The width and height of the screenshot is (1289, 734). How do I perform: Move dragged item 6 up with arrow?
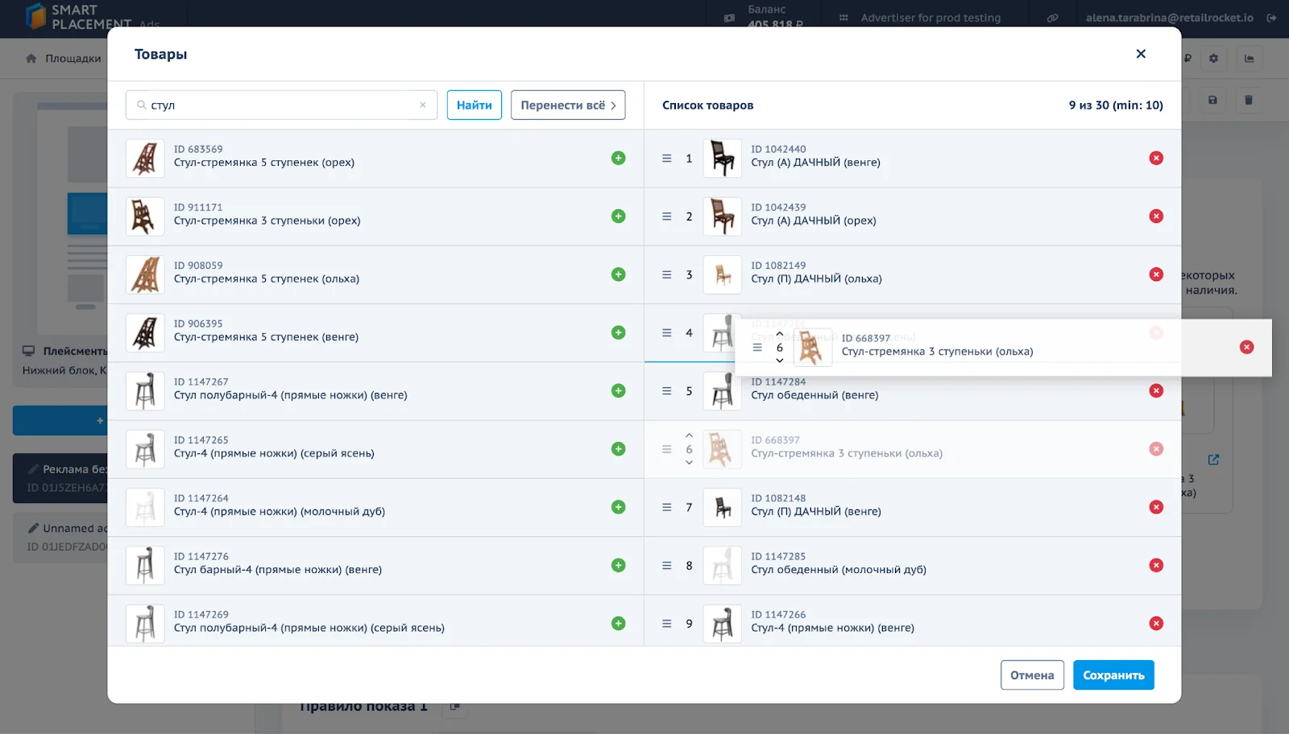[779, 334]
